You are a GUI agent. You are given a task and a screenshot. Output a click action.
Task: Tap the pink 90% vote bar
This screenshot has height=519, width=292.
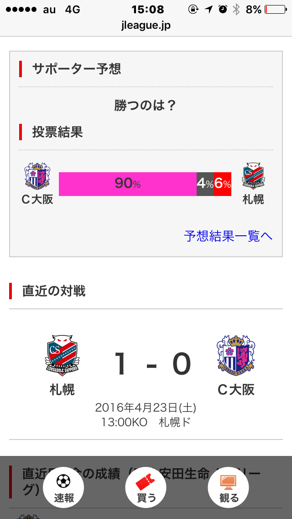pyautogui.click(x=127, y=184)
